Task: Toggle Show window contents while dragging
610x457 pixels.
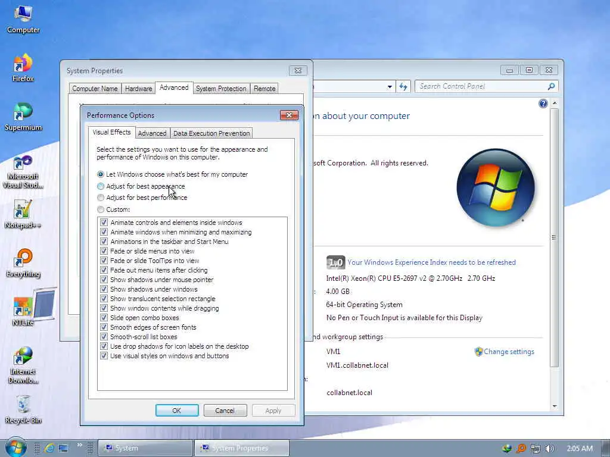Action: [x=104, y=308]
